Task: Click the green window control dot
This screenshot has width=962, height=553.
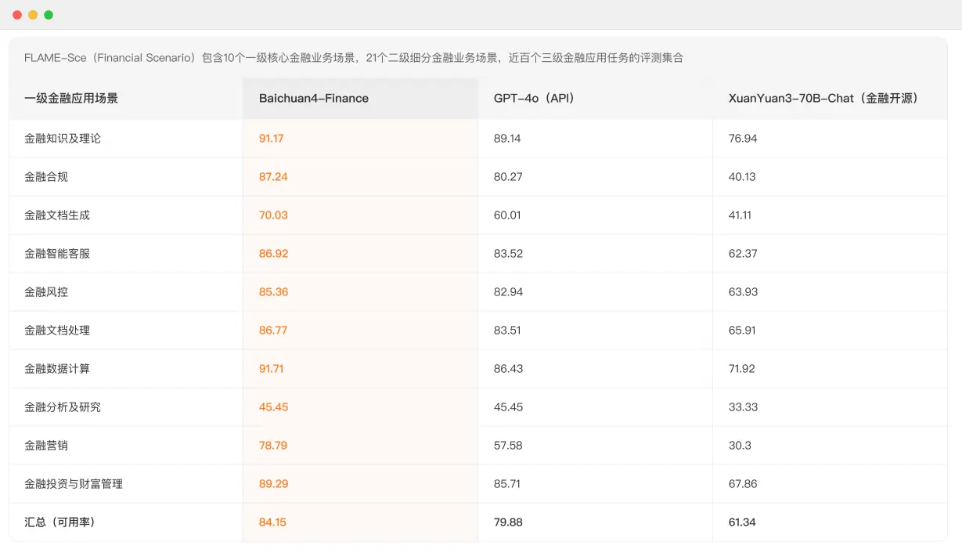Action: point(49,14)
